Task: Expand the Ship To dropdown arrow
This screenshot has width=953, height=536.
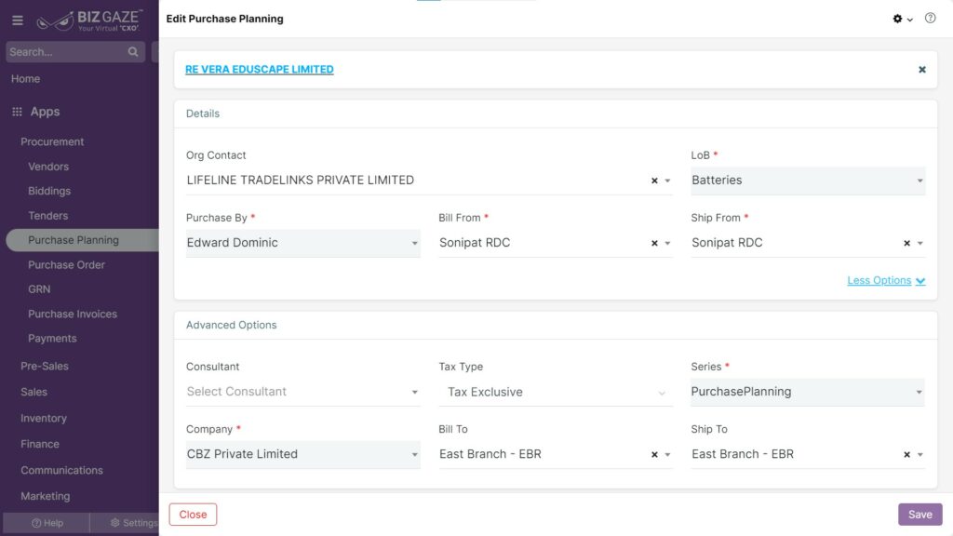Action: click(920, 454)
